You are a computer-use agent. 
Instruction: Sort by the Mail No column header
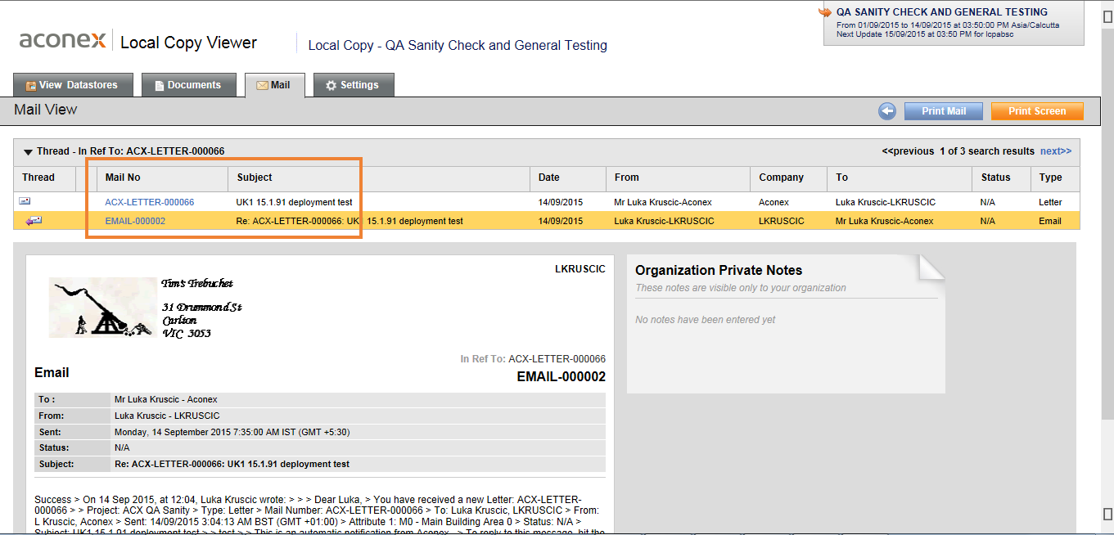point(123,178)
